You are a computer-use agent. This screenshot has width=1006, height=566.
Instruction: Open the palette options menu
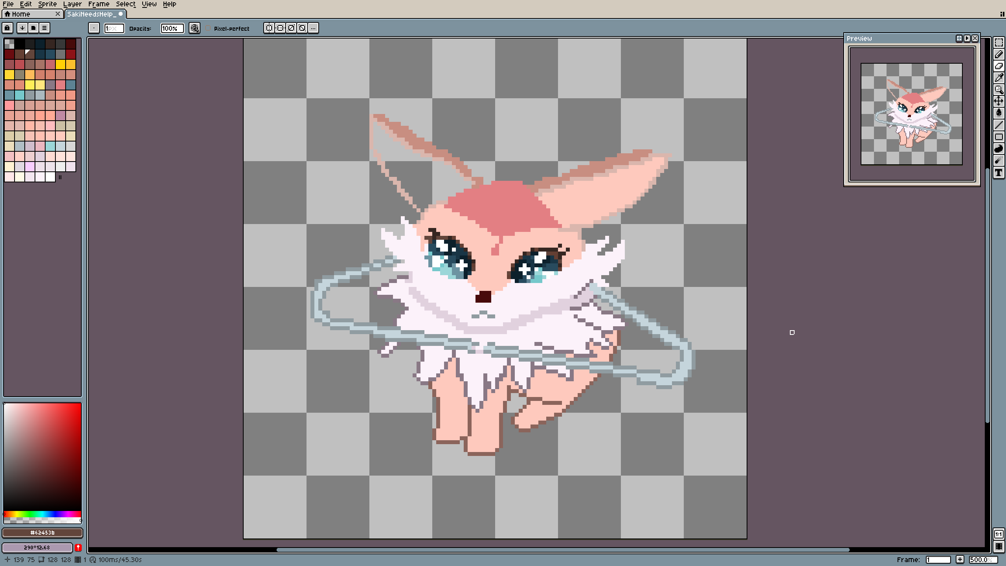click(x=44, y=28)
